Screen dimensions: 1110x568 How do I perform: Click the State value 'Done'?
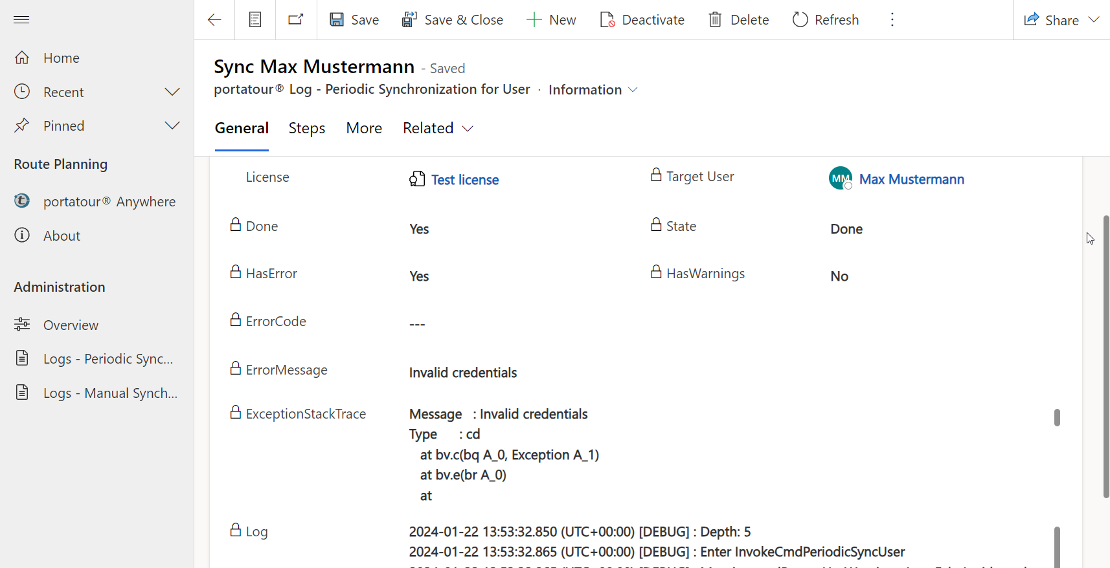[x=846, y=229]
